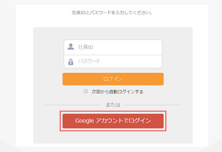Click the word Google on the red button
222x152 pixels.
click(x=84, y=121)
